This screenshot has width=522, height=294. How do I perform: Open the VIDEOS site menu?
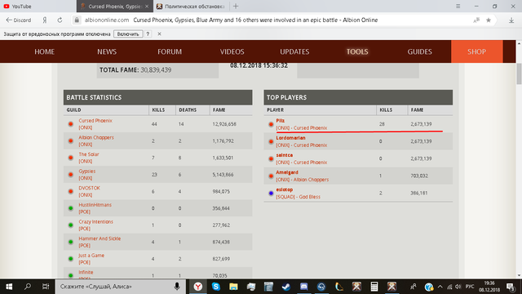pyautogui.click(x=232, y=51)
